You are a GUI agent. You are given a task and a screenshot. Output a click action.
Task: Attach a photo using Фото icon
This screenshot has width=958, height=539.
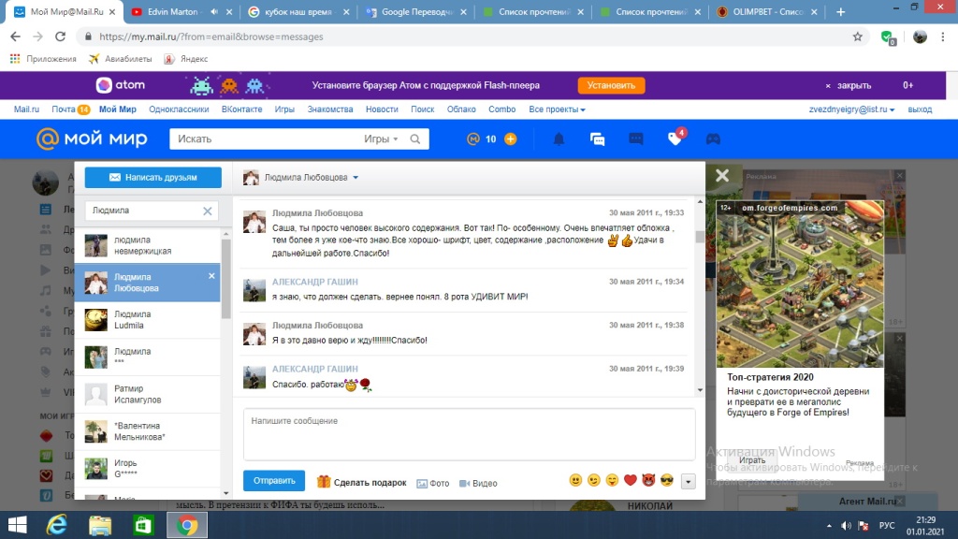pyautogui.click(x=433, y=483)
